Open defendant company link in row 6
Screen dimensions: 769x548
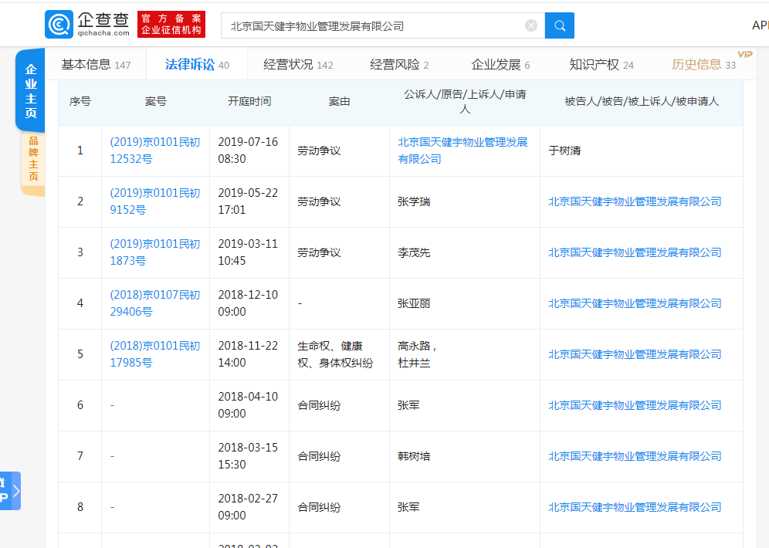pos(635,405)
